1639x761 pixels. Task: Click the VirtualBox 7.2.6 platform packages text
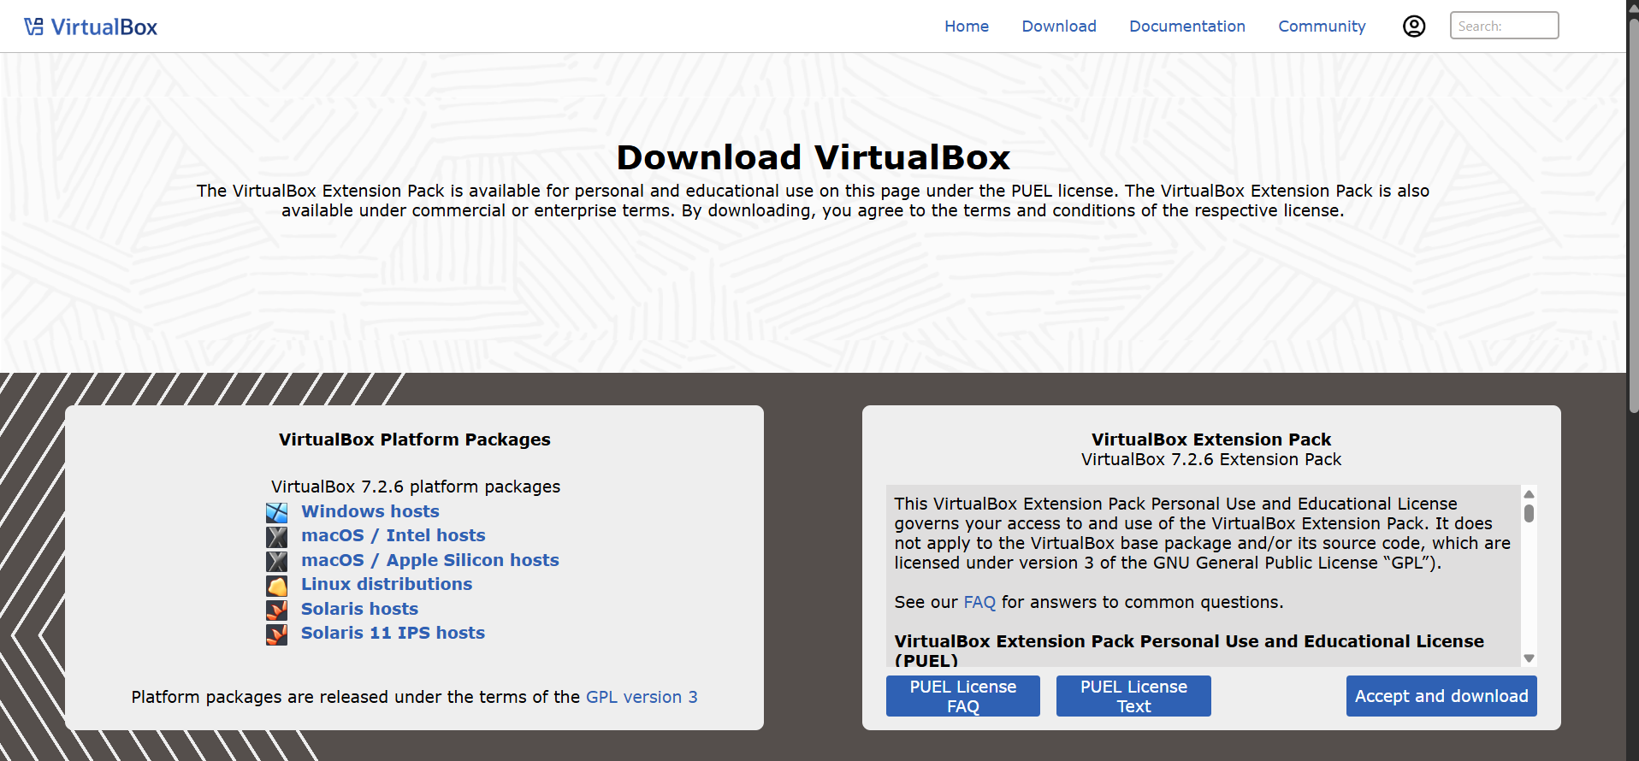(416, 487)
